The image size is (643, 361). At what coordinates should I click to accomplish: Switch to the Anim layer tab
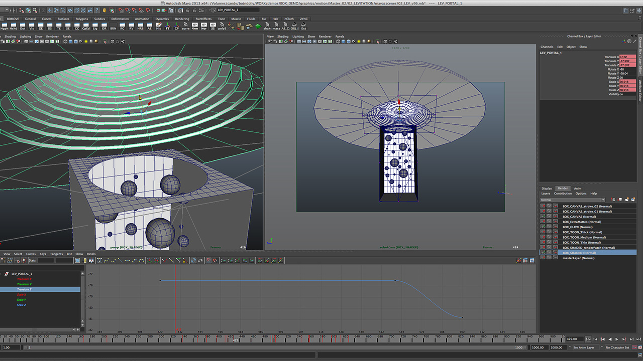(578, 189)
